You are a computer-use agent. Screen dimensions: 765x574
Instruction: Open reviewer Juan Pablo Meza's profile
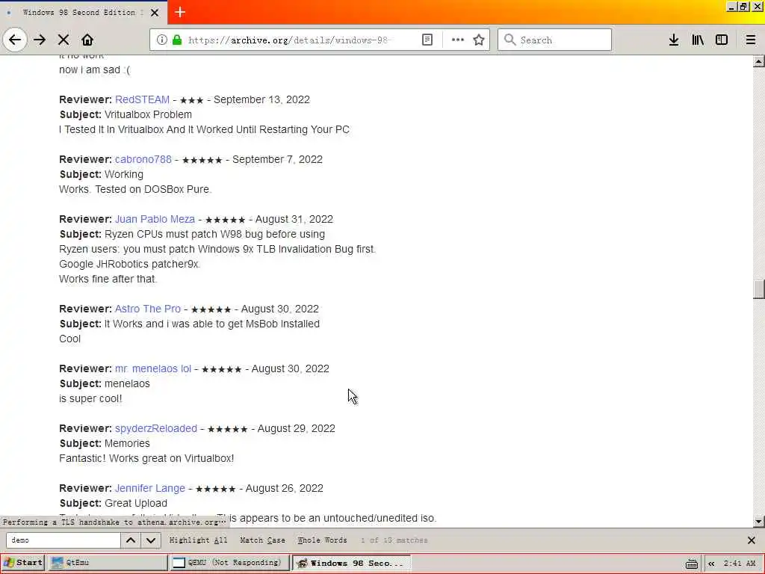pos(155,219)
